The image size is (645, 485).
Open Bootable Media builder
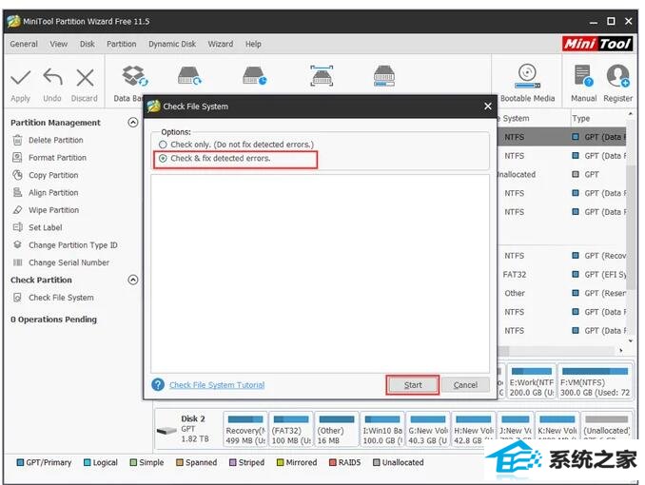tap(527, 76)
